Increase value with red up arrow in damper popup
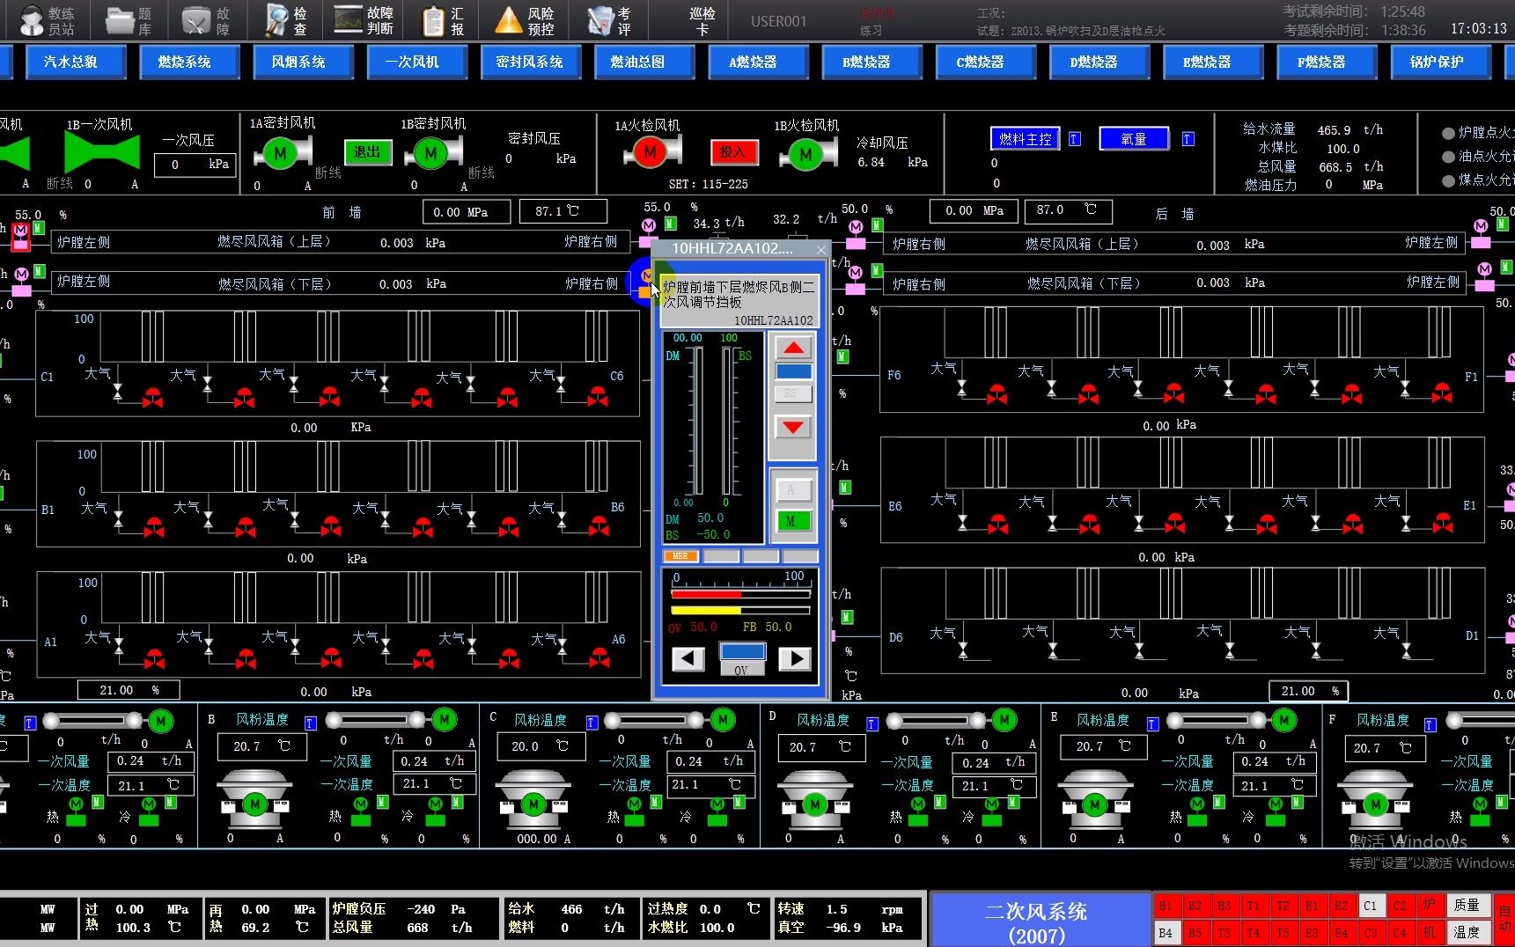Viewport: 1515px width, 947px height. (793, 347)
